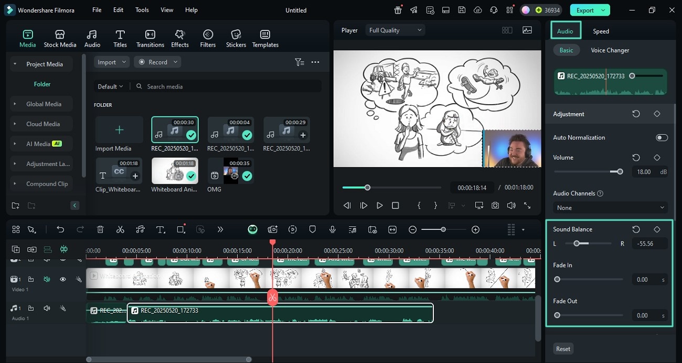This screenshot has width=682, height=363.
Task: Open the Stock Media panel
Action: tap(60, 39)
